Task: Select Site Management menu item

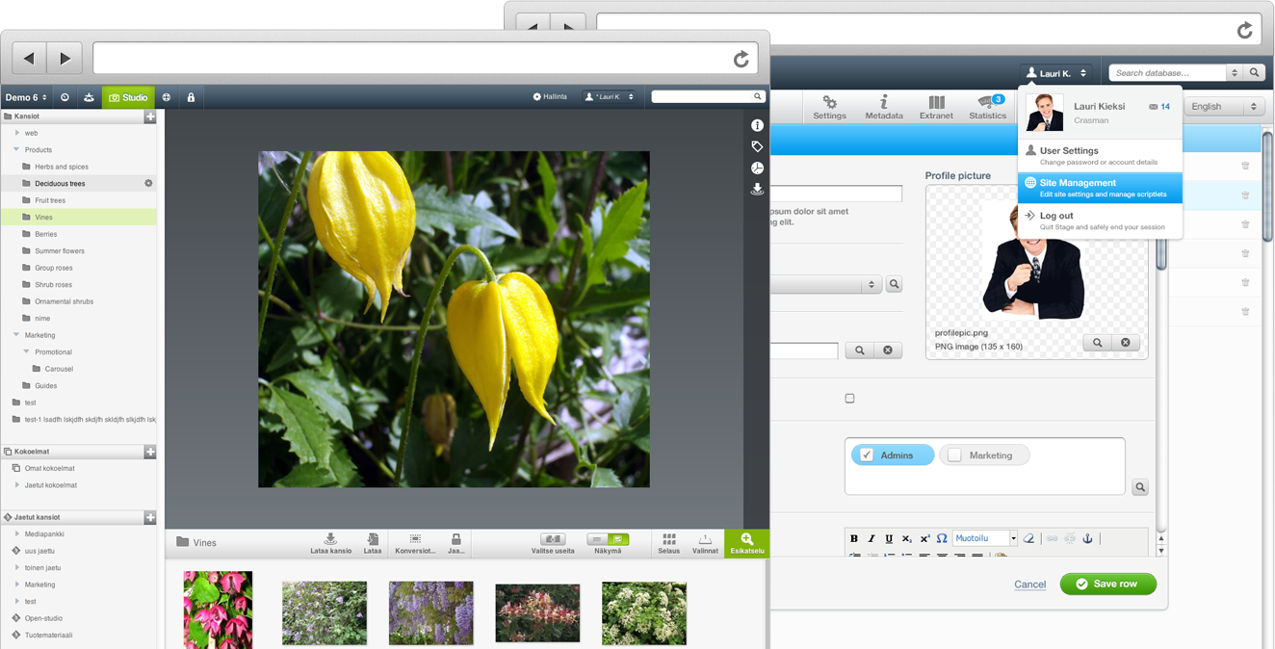Action: (x=1100, y=188)
